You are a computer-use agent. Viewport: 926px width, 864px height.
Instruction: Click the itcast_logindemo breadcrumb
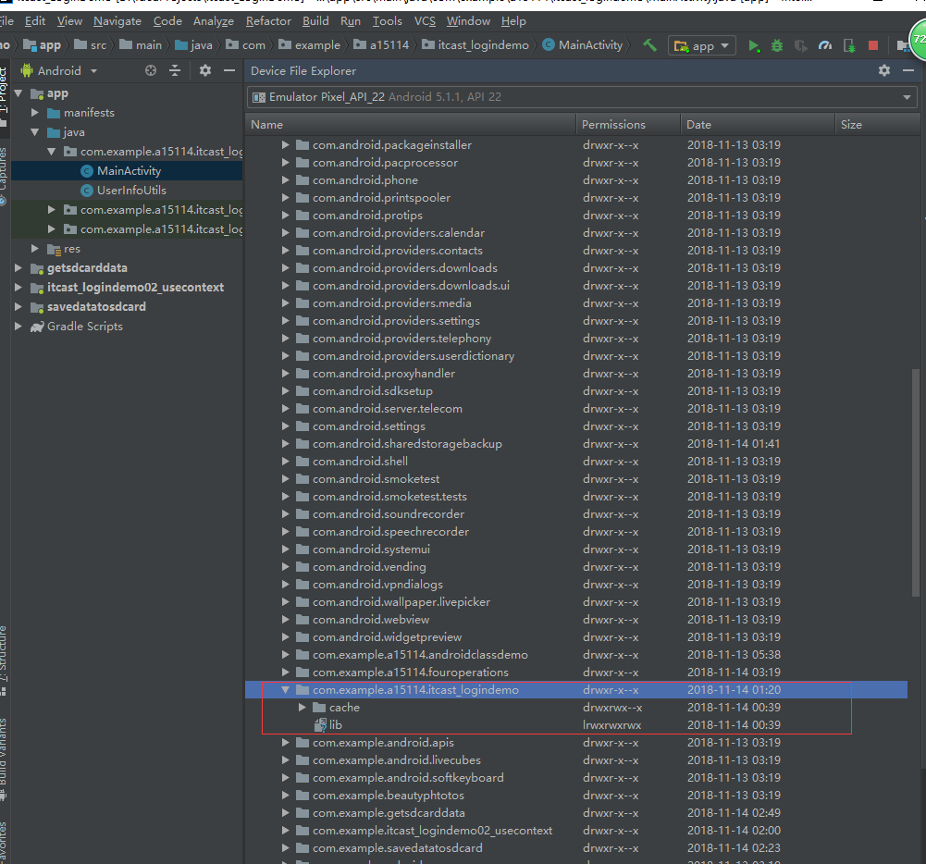point(476,45)
